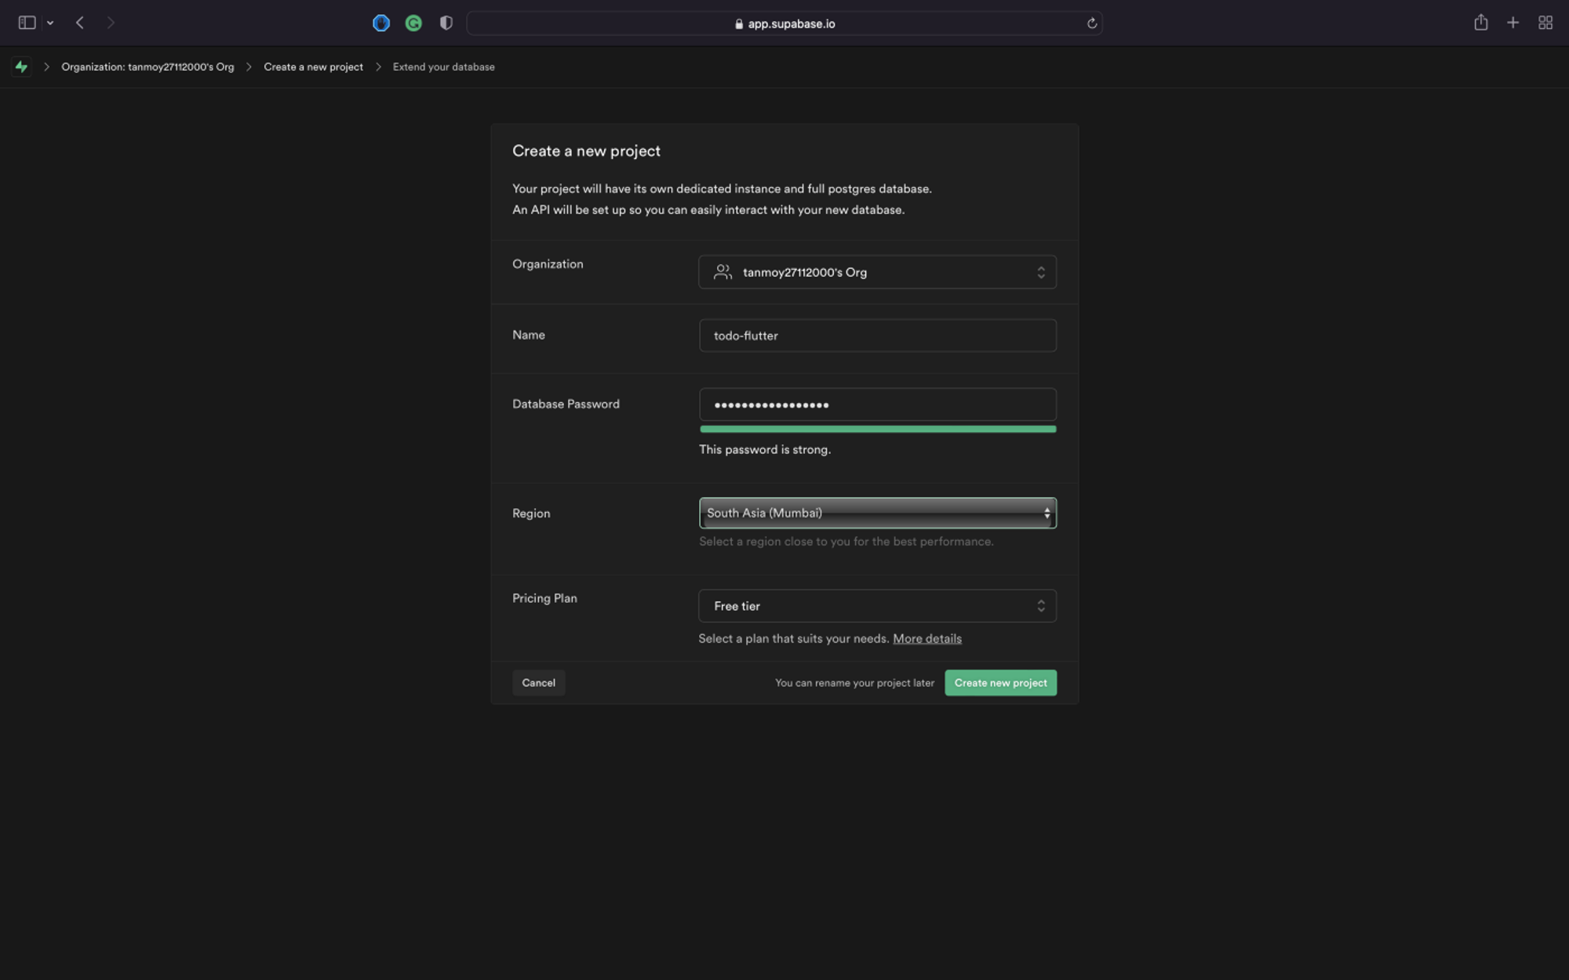Image resolution: width=1569 pixels, height=980 pixels.
Task: Open the Organization breadcrumb link
Action: (147, 67)
